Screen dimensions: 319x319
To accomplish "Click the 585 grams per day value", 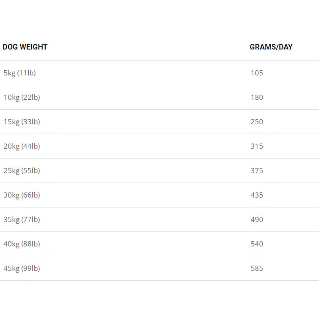I will (x=257, y=268).
